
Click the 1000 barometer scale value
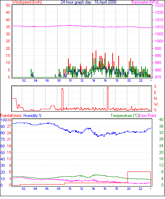[159, 41]
